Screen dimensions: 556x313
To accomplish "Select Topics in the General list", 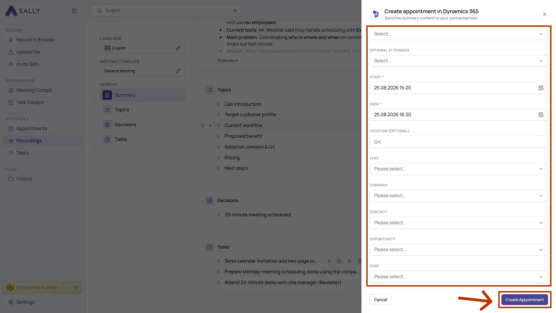I will (x=142, y=110).
